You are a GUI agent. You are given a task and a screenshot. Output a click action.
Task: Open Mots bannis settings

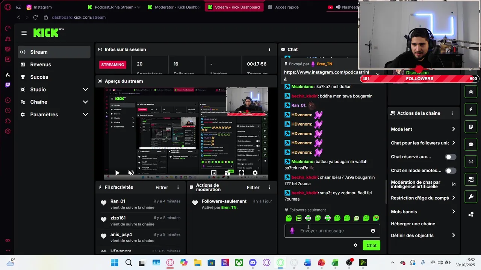[423, 211]
